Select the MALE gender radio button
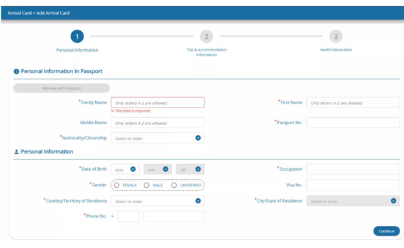The image size is (404, 248). [146, 185]
